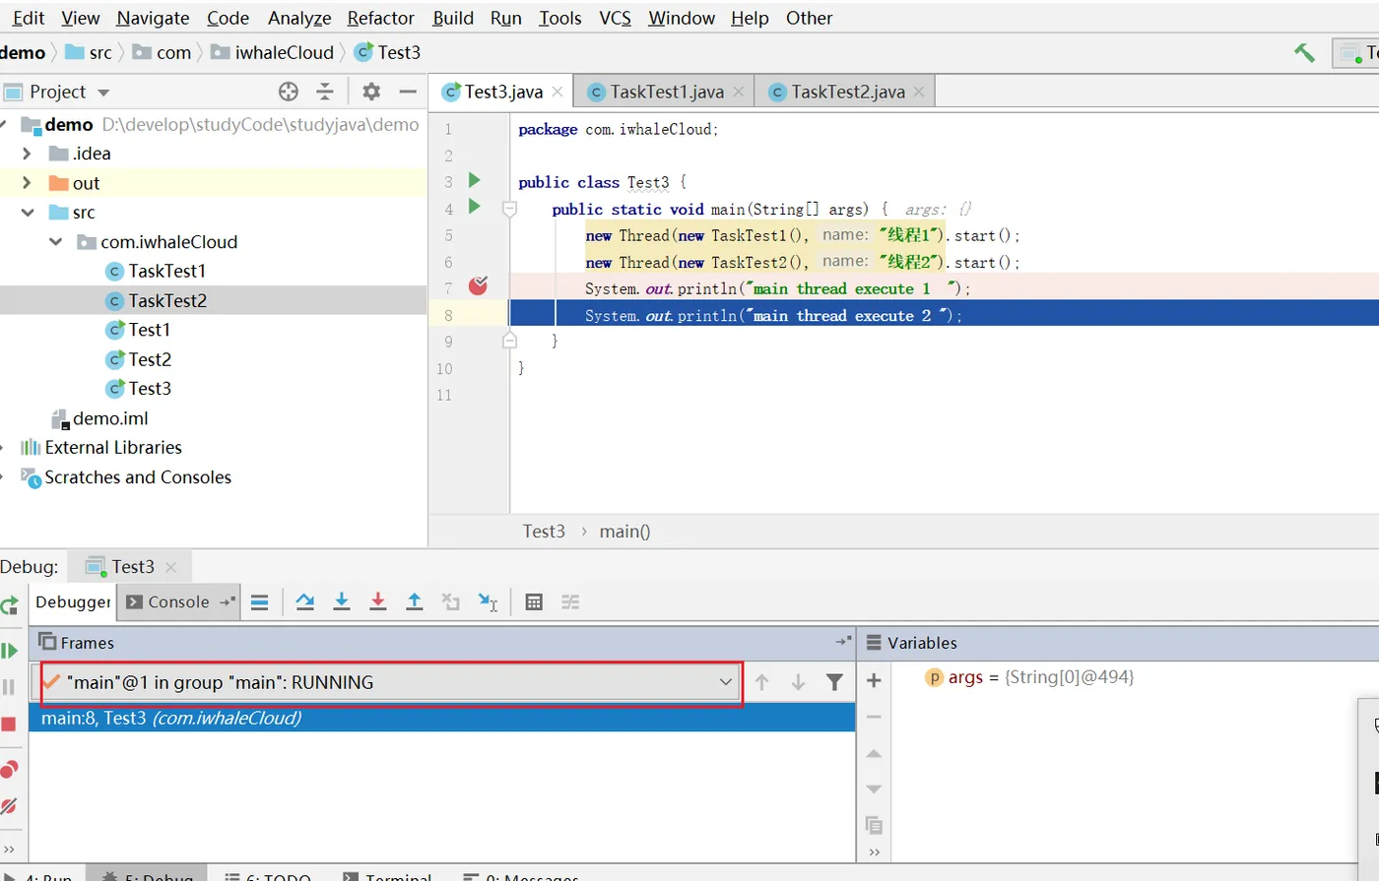Close the Test3 debug session tab
The image size is (1379, 881).
pyautogui.click(x=170, y=567)
